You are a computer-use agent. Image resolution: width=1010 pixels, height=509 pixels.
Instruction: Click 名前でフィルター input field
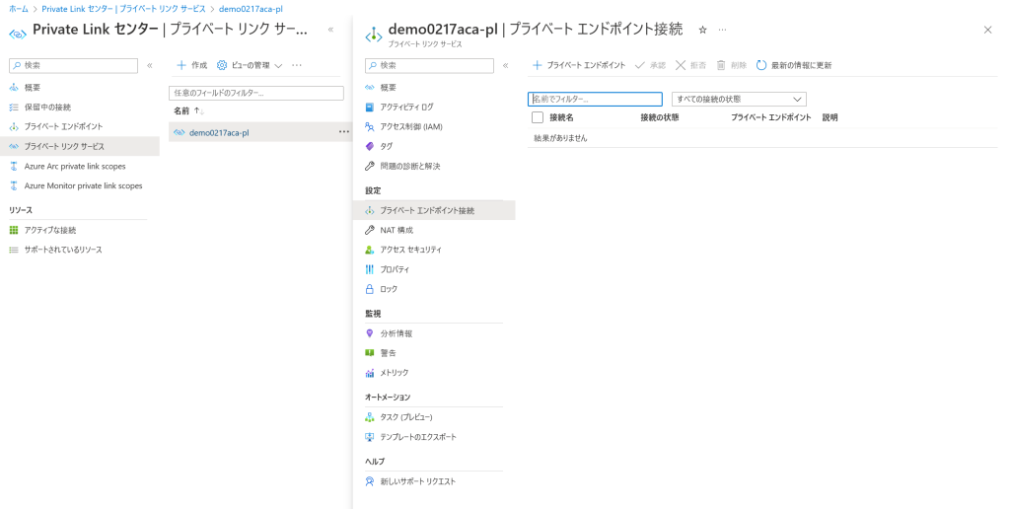click(595, 100)
